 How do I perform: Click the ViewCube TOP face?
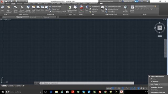point(160,28)
